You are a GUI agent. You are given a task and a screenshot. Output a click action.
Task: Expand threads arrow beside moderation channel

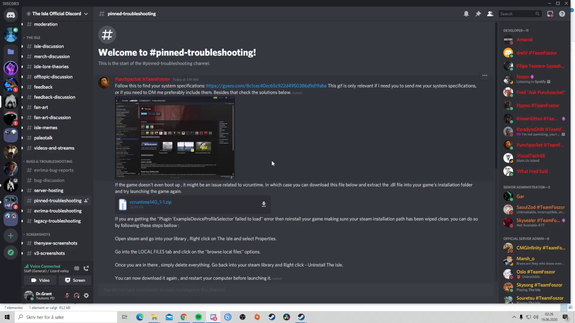click(x=22, y=24)
